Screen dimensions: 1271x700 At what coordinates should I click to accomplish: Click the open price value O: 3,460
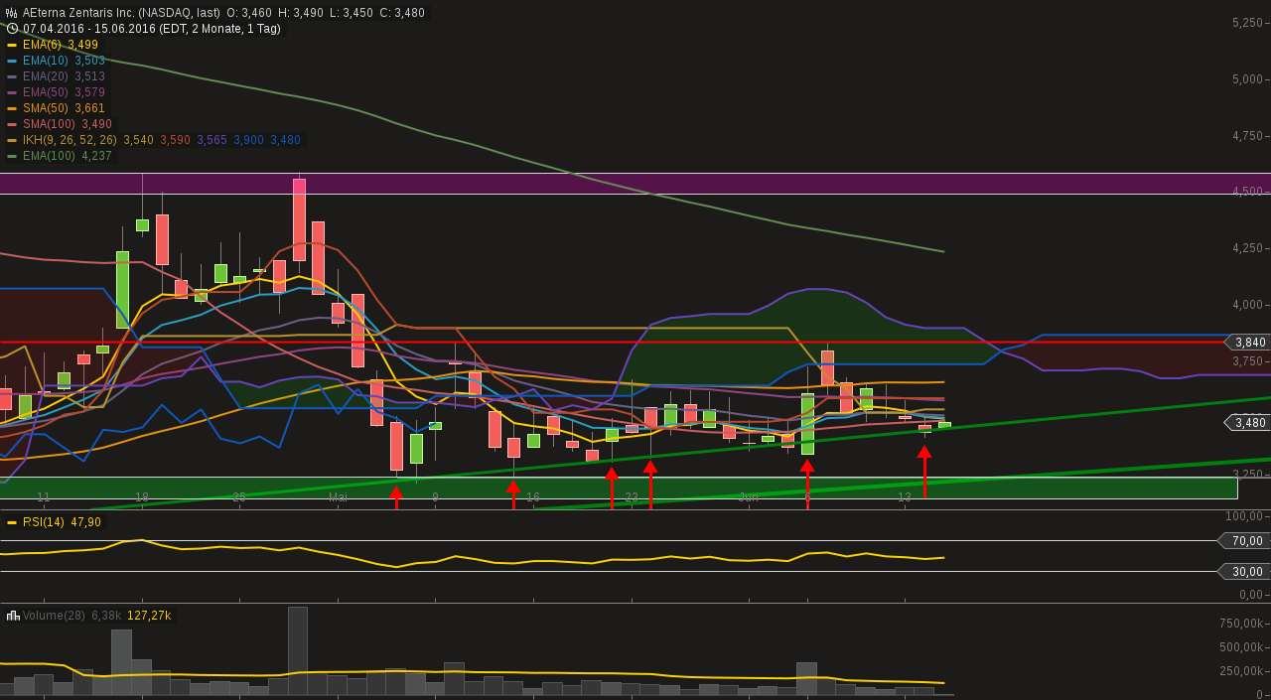[249, 13]
